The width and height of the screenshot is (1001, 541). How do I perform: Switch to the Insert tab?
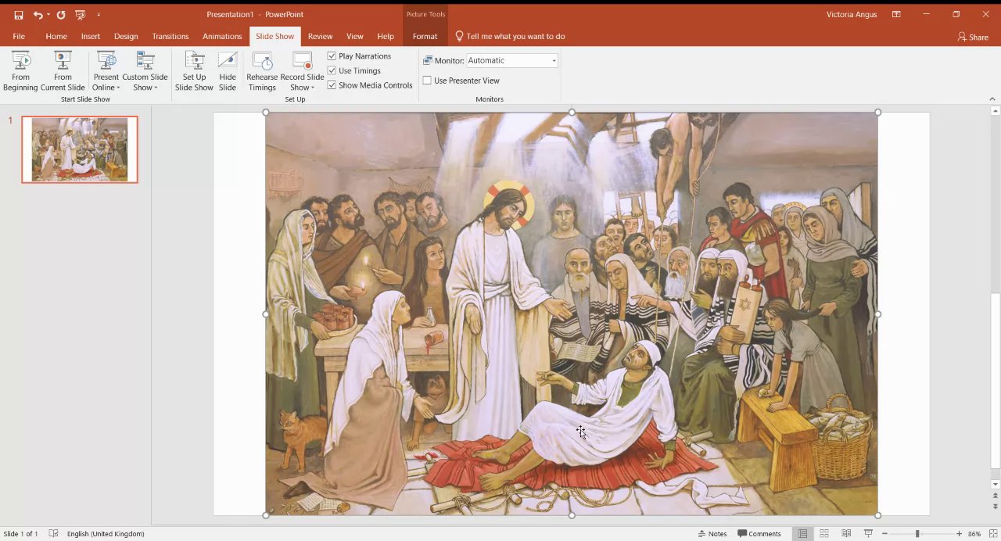[x=91, y=36]
